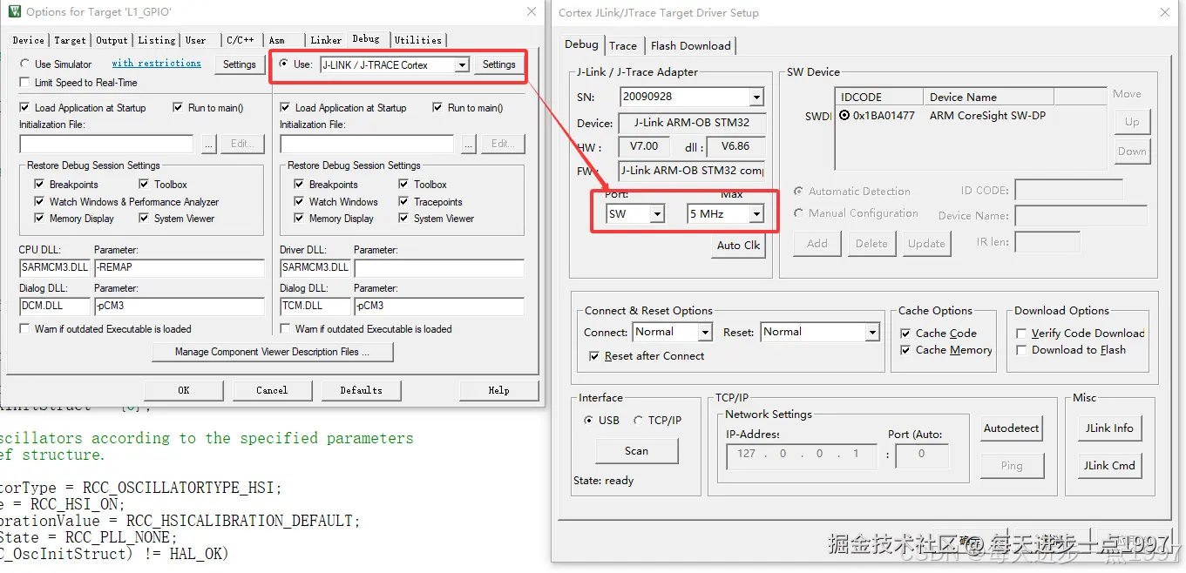Close the Options for Target window
Screen dimensions: 1186x573
click(x=532, y=12)
